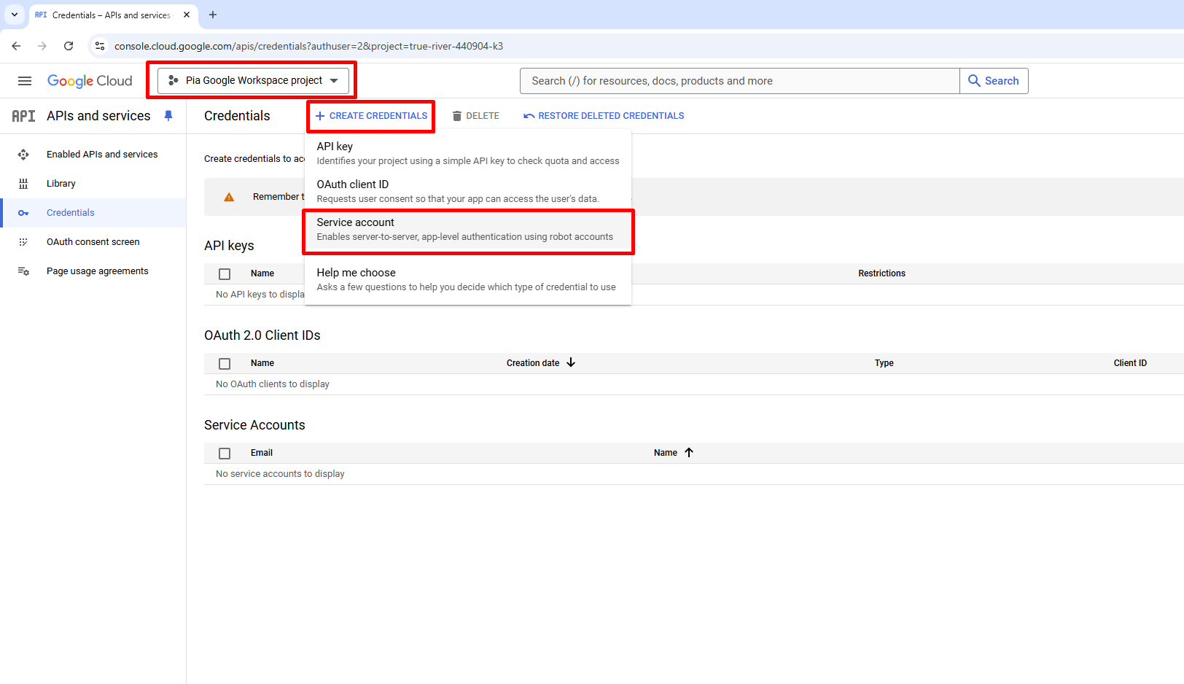Image resolution: width=1184 pixels, height=684 pixels.
Task: Click the browser back arrow
Action: pos(16,46)
